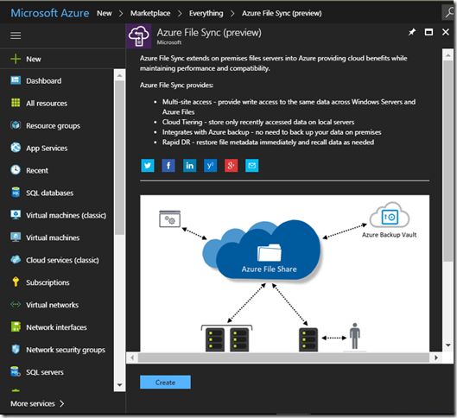Click the SQL databases icon
The width and height of the screenshot is (457, 418).
[16, 193]
